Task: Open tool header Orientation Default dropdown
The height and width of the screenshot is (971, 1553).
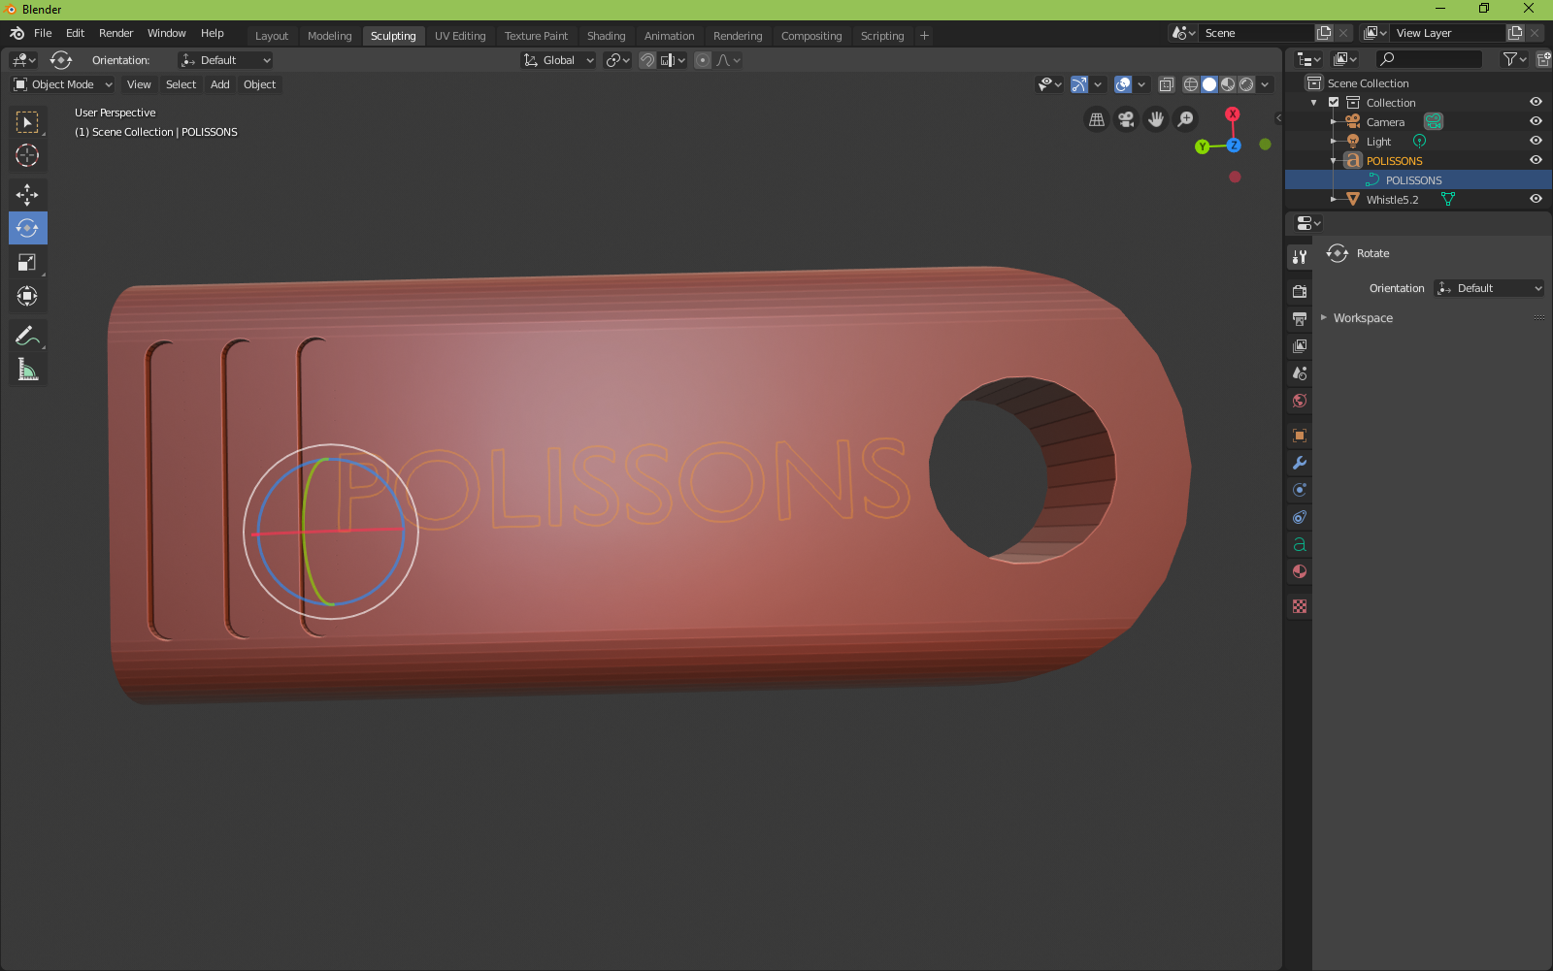Action: (x=225, y=60)
